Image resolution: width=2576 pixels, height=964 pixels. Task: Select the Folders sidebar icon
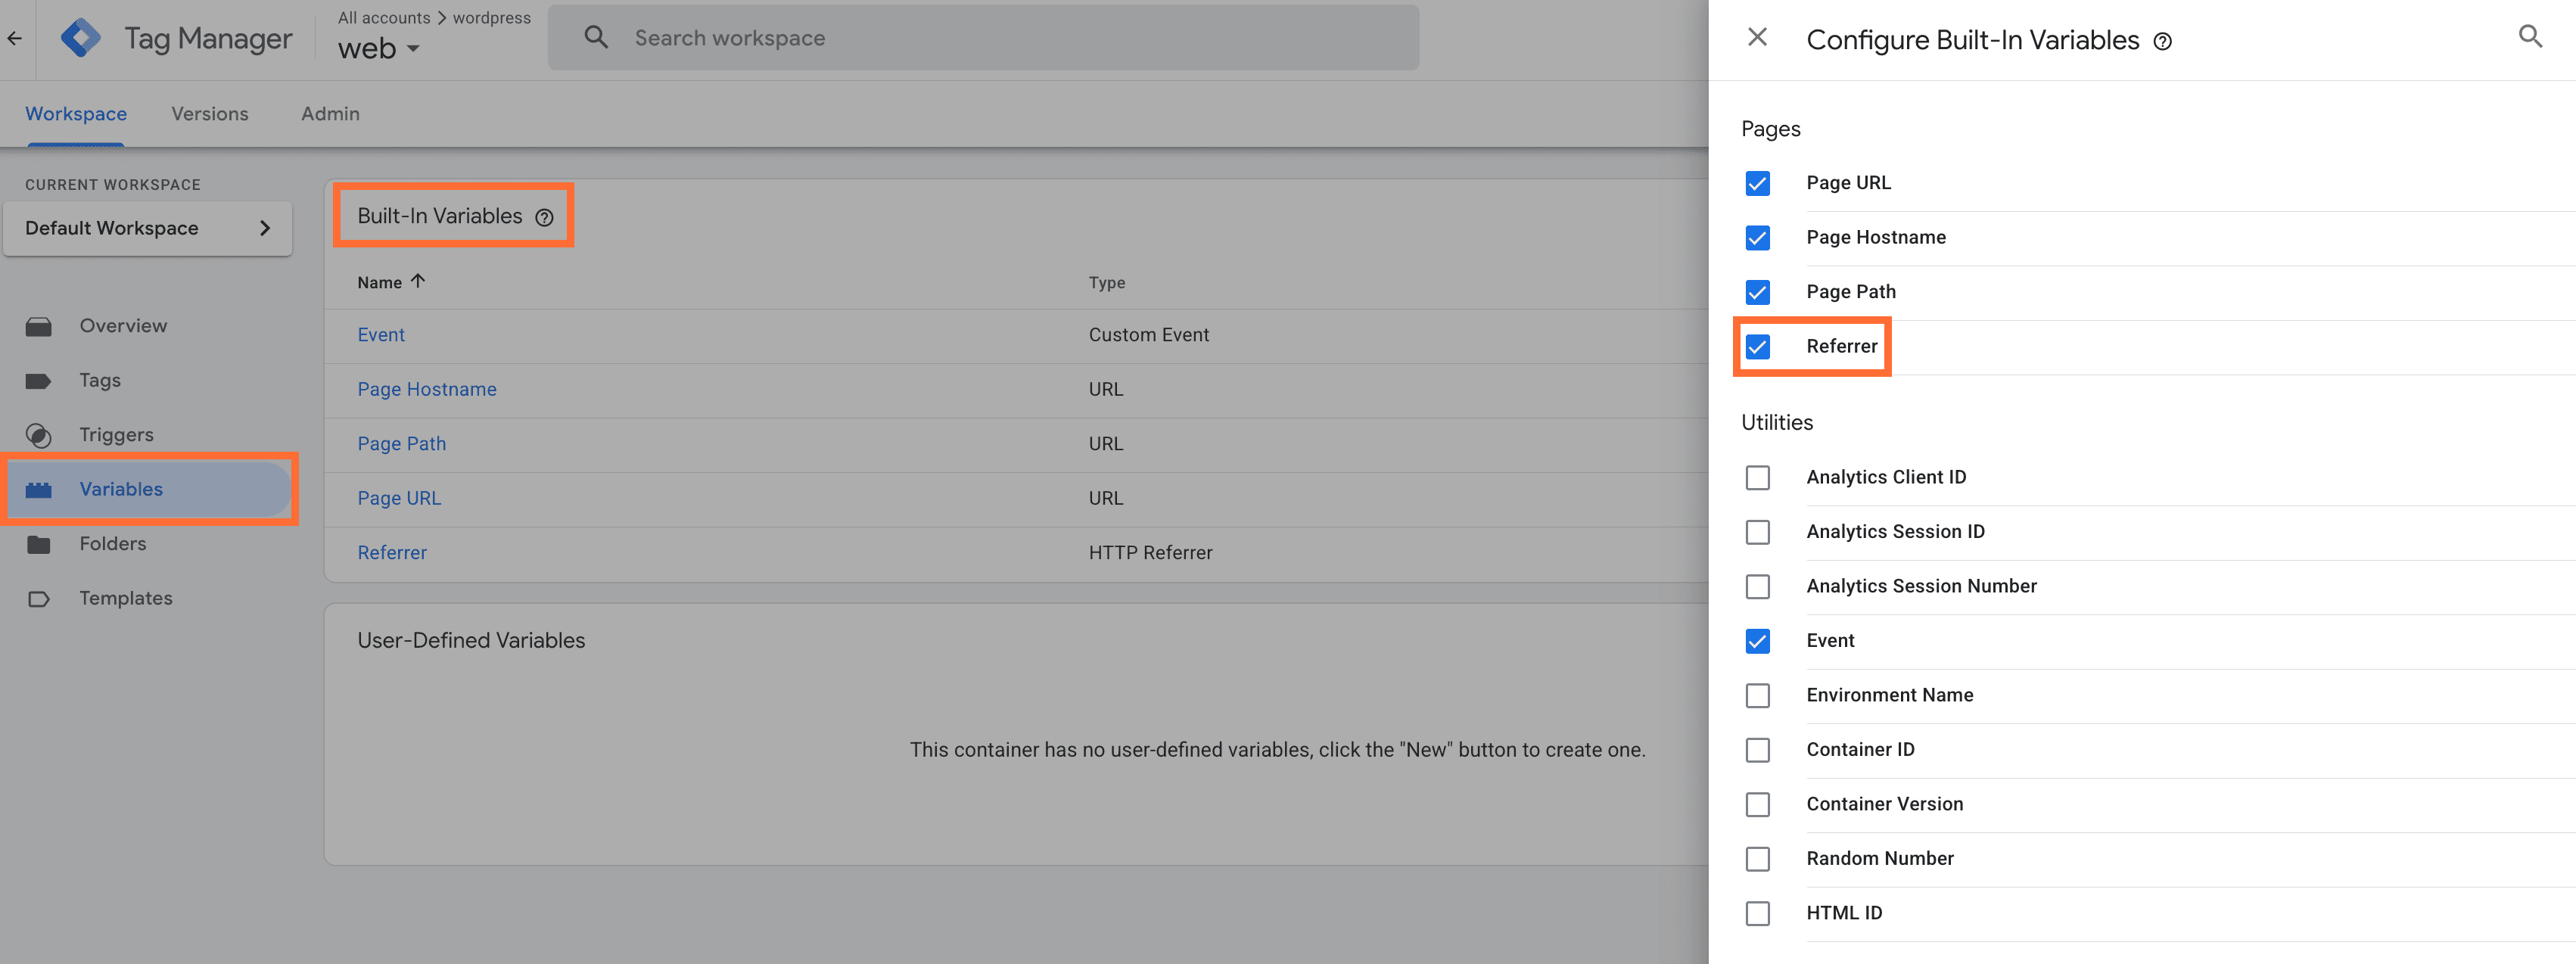coord(39,543)
